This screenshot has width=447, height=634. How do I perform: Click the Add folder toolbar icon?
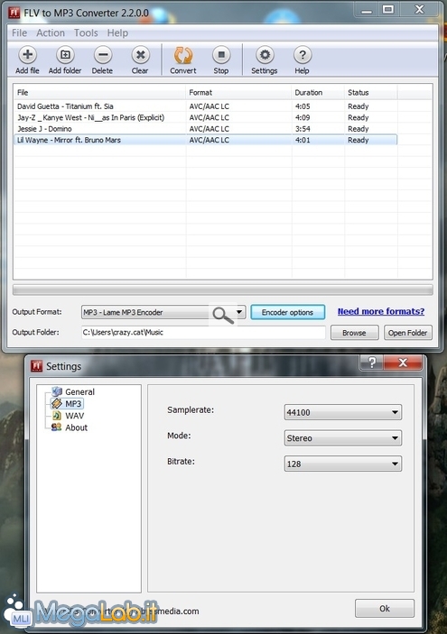coord(65,55)
